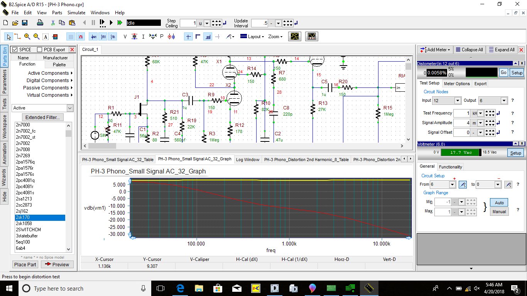Open File Explorer from taskbar
Image resolution: width=527 pixels, height=296 pixels.
click(x=199, y=288)
